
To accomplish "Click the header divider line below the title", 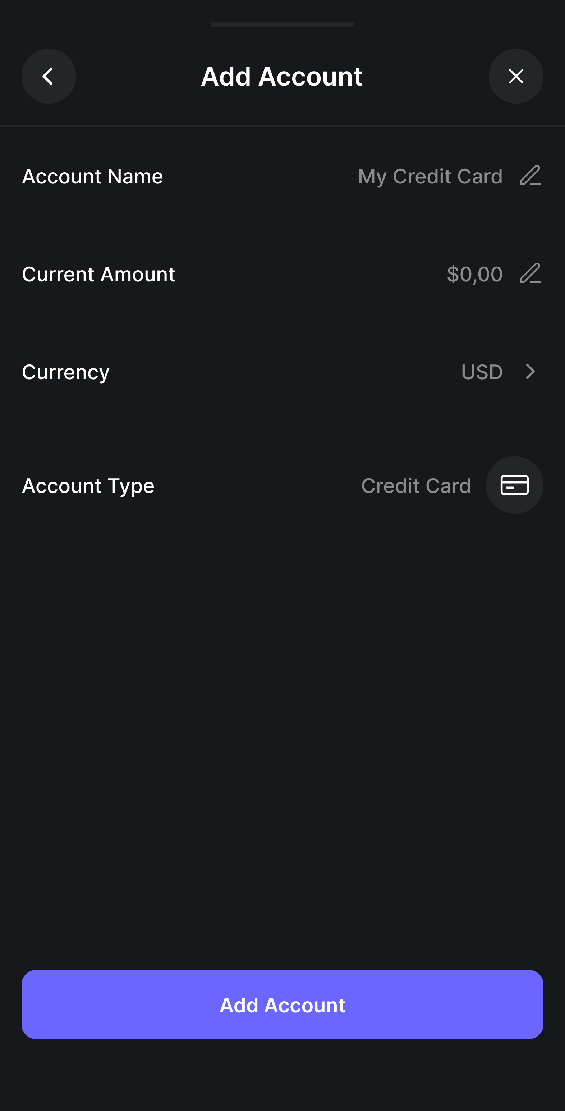I will (x=282, y=126).
